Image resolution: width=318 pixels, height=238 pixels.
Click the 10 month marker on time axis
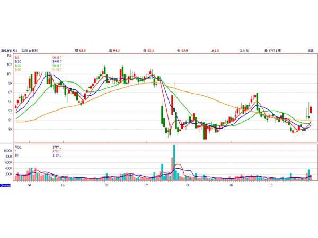point(270,186)
